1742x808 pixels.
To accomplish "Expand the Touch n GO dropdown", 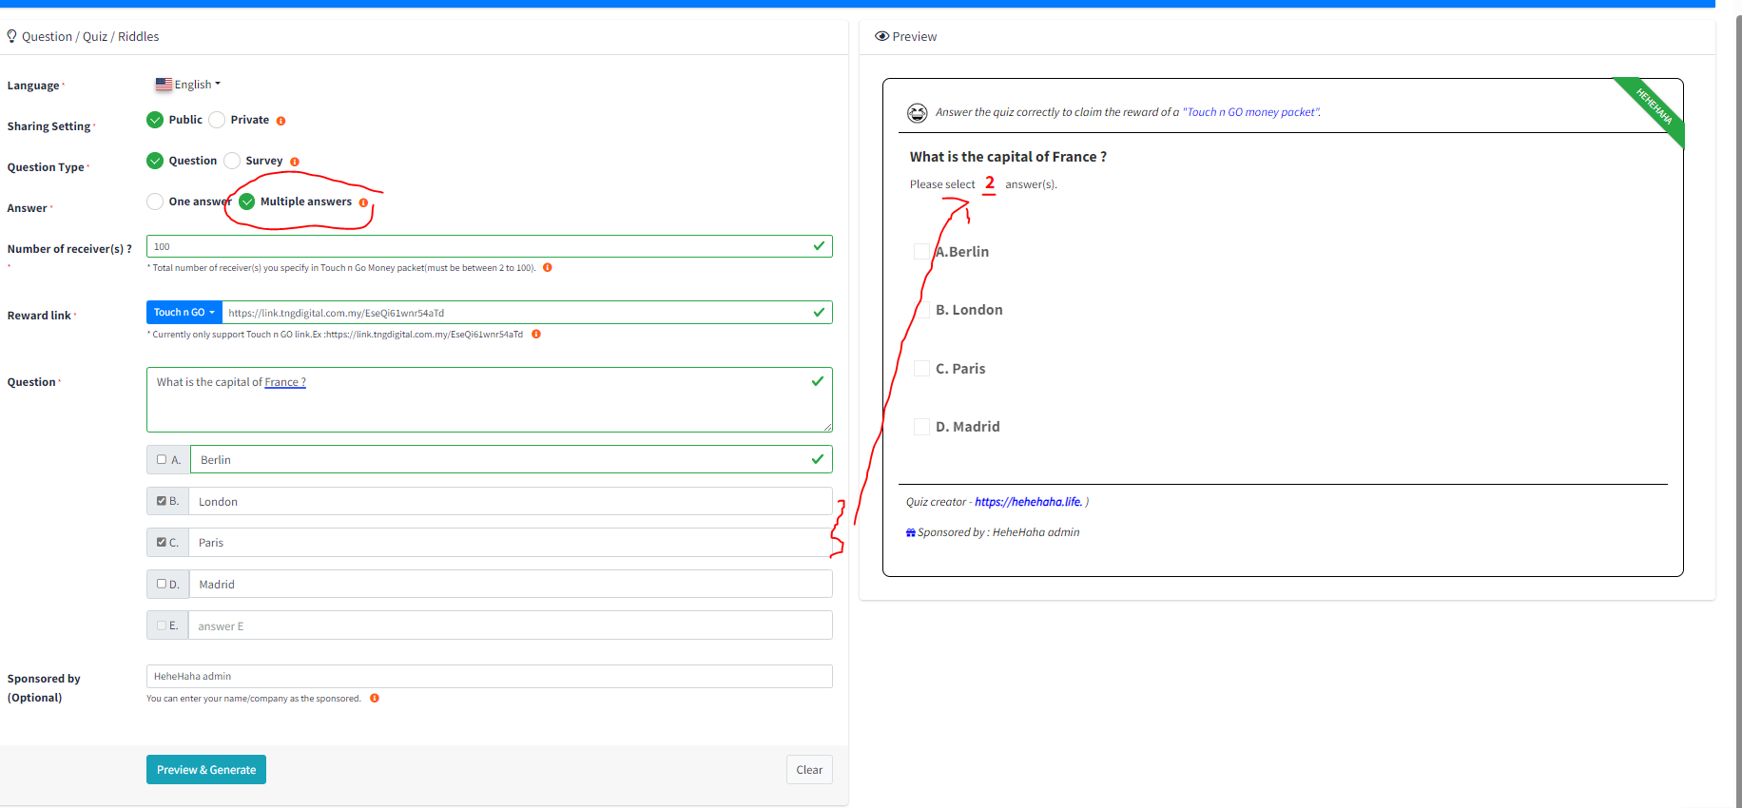I will (x=184, y=313).
